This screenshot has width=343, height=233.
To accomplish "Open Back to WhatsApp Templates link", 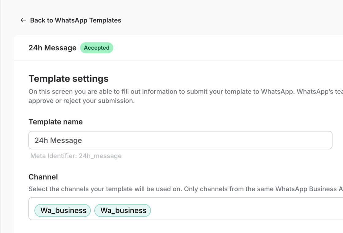I will pos(75,20).
